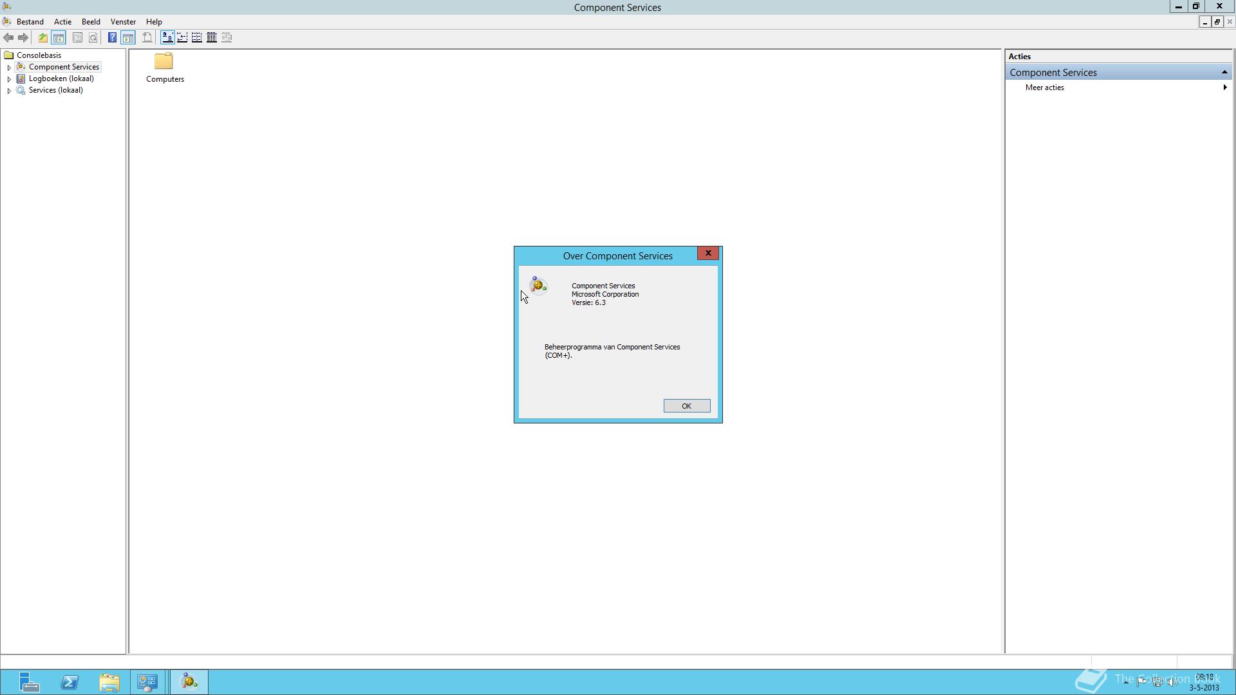The width and height of the screenshot is (1236, 695).
Task: Click the blue question mark Help icon
Action: 112,37
